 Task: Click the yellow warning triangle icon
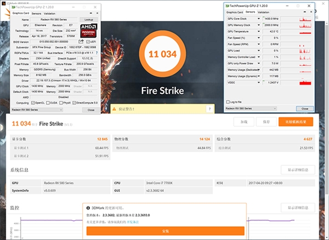pyautogui.click(x=115, y=109)
